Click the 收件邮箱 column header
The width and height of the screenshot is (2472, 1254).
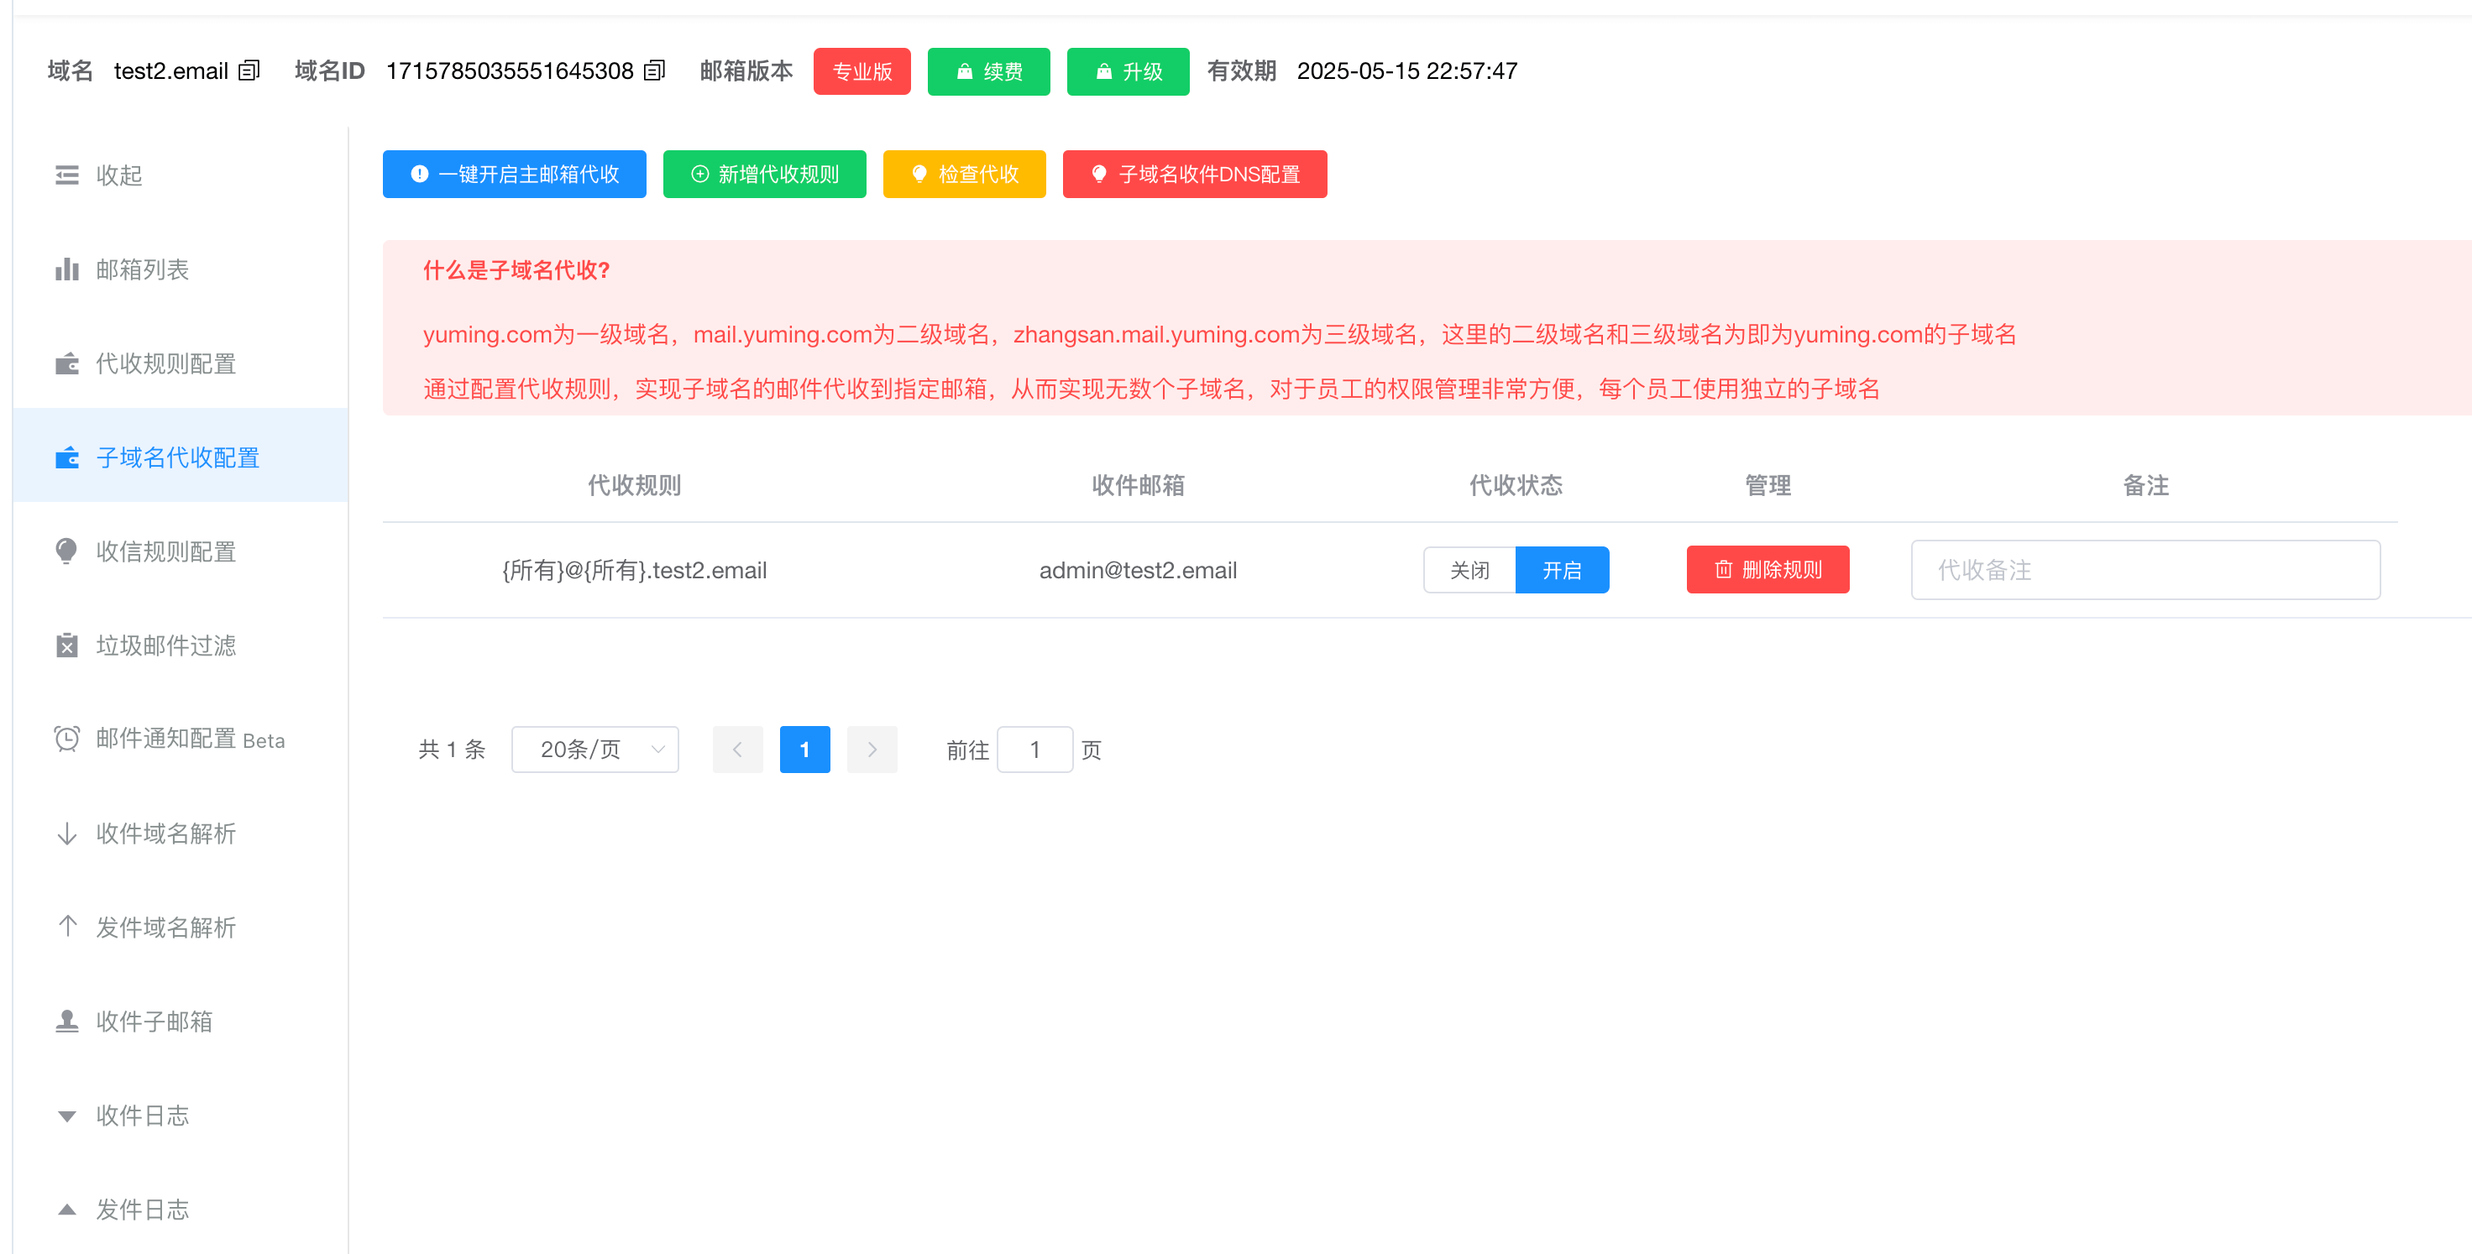point(1138,485)
